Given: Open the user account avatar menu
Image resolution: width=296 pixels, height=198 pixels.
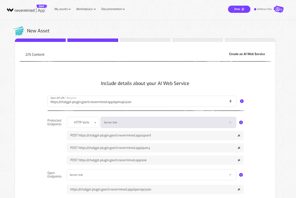Looking at the screenshot, I should (x=279, y=9).
